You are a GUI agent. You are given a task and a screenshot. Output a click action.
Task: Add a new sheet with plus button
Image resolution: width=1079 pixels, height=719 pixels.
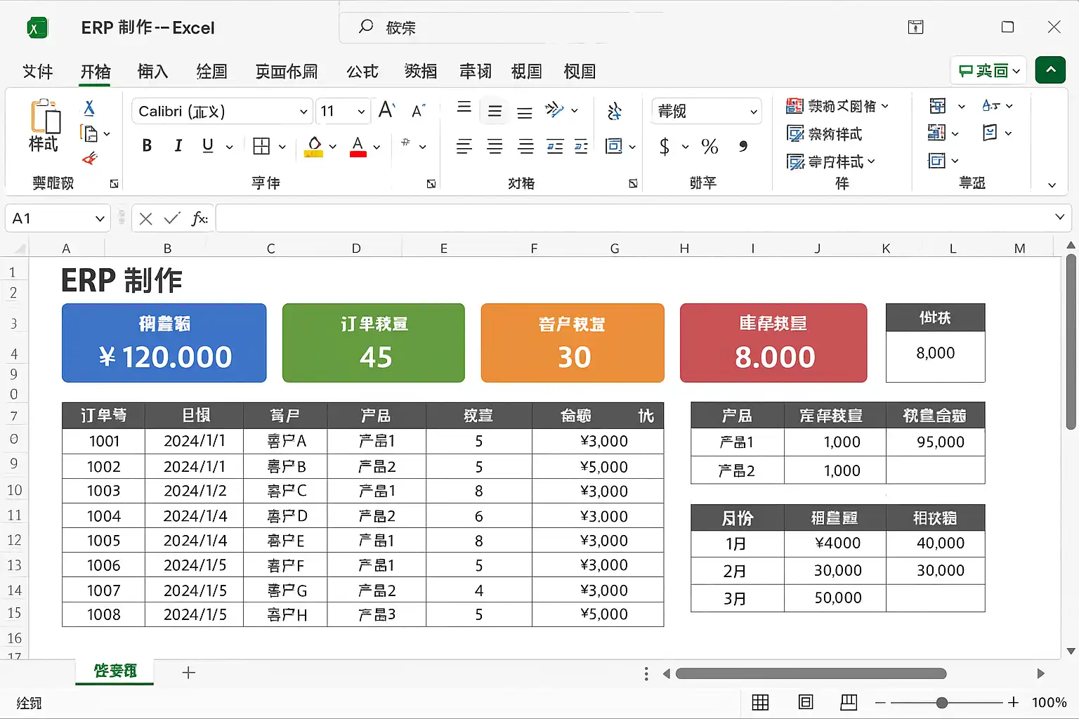(x=188, y=673)
